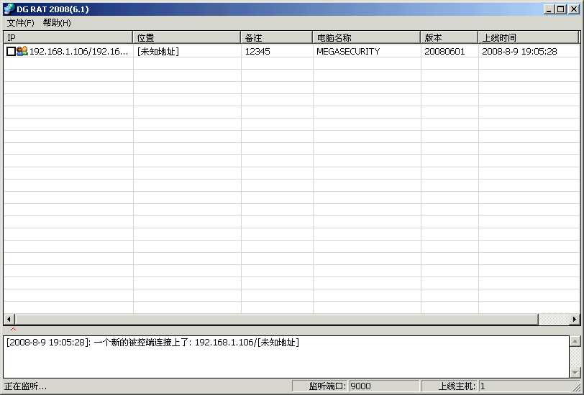
Task: Sort by the 位置 column header
Action: click(x=186, y=37)
